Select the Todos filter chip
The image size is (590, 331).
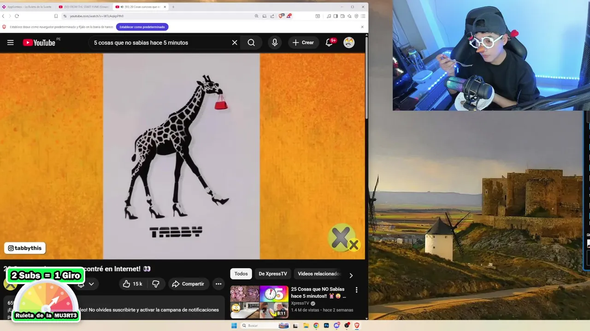coord(241,274)
